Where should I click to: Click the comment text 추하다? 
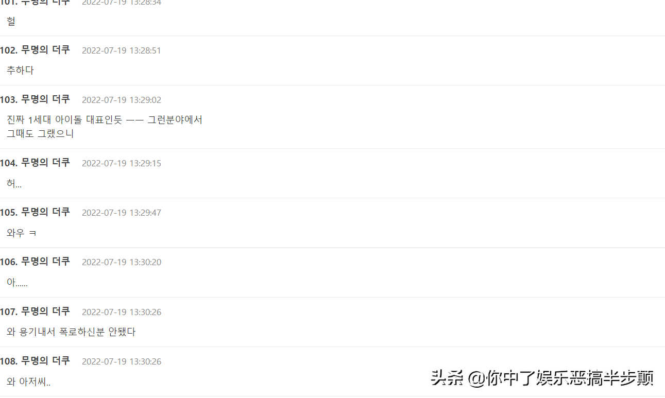(21, 70)
